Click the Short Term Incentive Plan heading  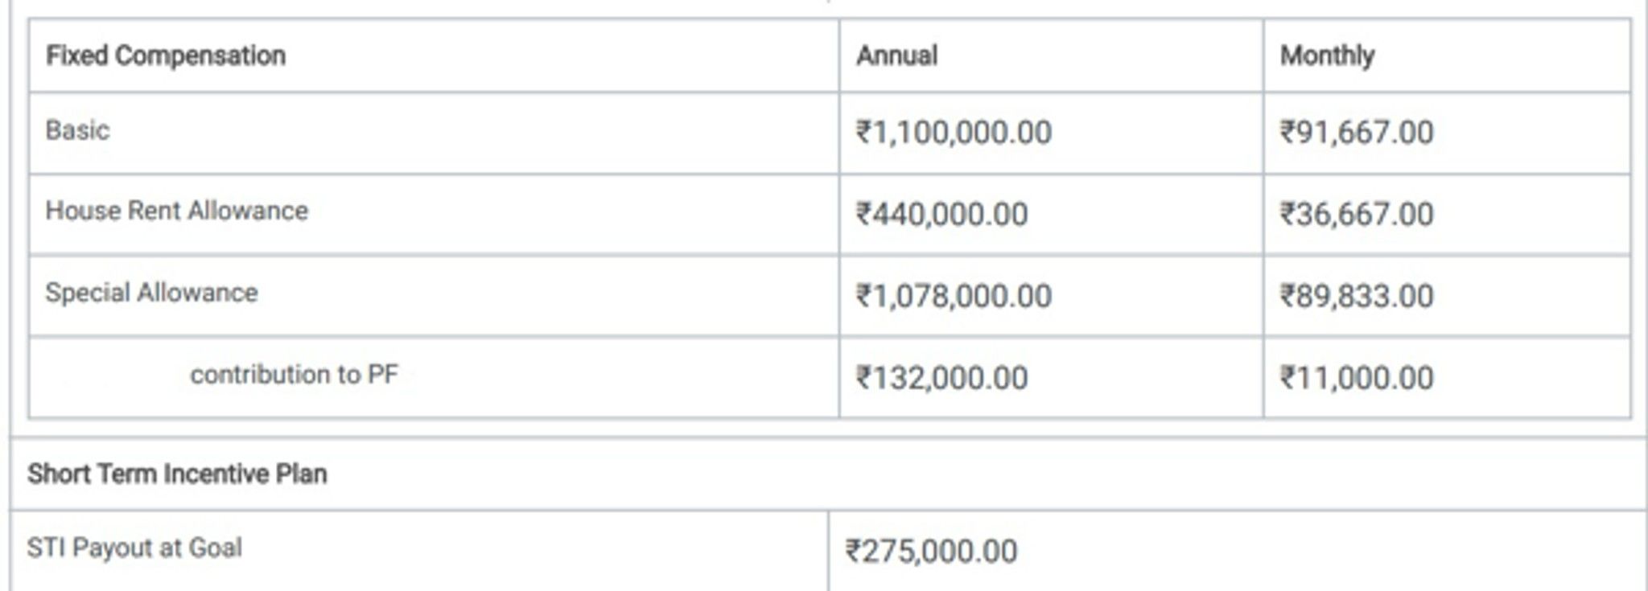177,474
